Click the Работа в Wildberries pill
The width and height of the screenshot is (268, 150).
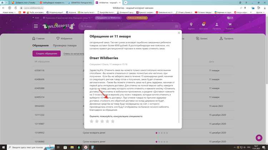(137, 18)
